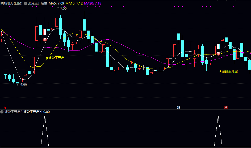The width and height of the screenshot is (251, 148).
Task: Open the sub-panel 波段王开启F dropdown circle
Action: click(x=2, y=112)
